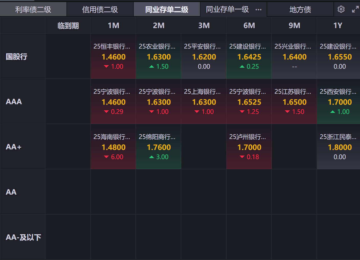Select the 同业存单一级 tab

[x=227, y=10]
